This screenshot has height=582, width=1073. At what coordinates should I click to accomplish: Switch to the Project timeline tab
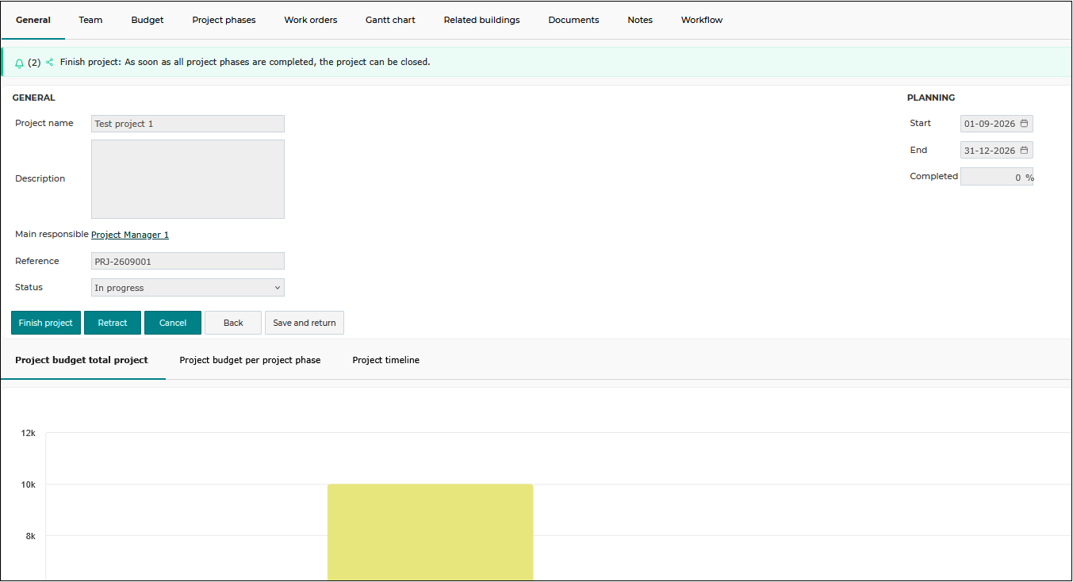point(386,360)
